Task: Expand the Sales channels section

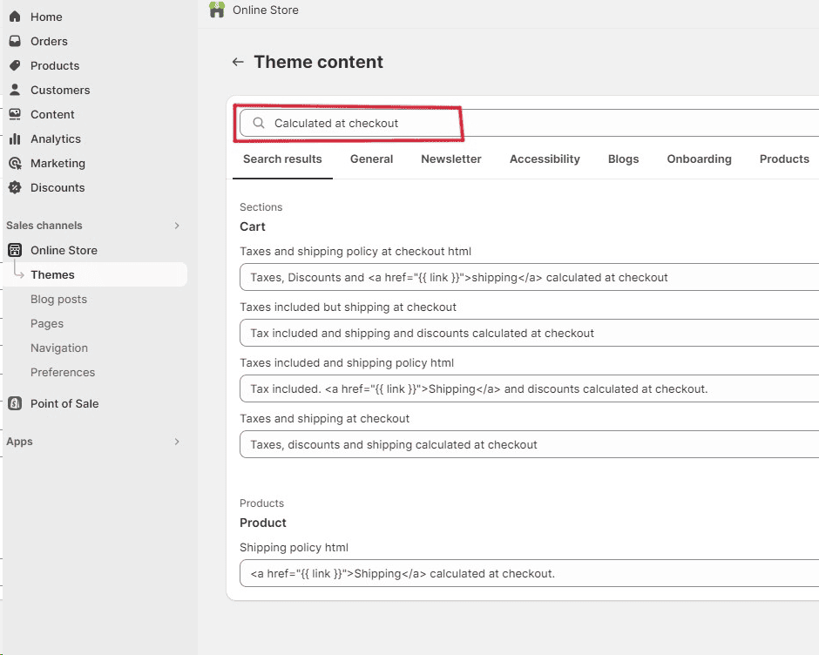Action: 177,225
